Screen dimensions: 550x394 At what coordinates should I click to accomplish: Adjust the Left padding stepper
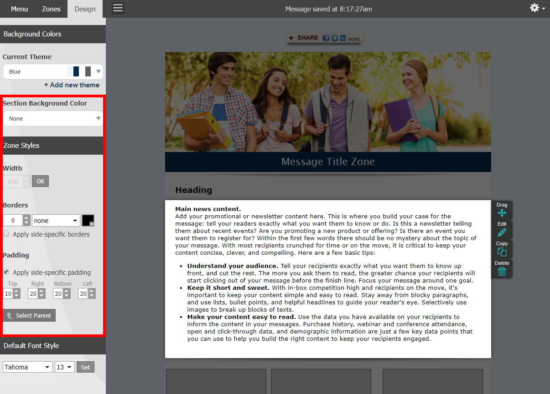(92, 294)
